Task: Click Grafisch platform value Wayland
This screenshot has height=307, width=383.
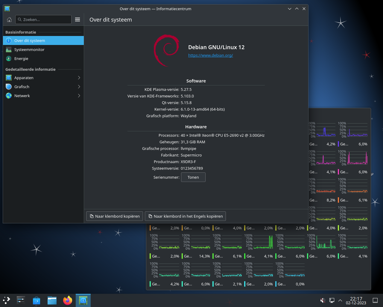Action: [x=189, y=116]
